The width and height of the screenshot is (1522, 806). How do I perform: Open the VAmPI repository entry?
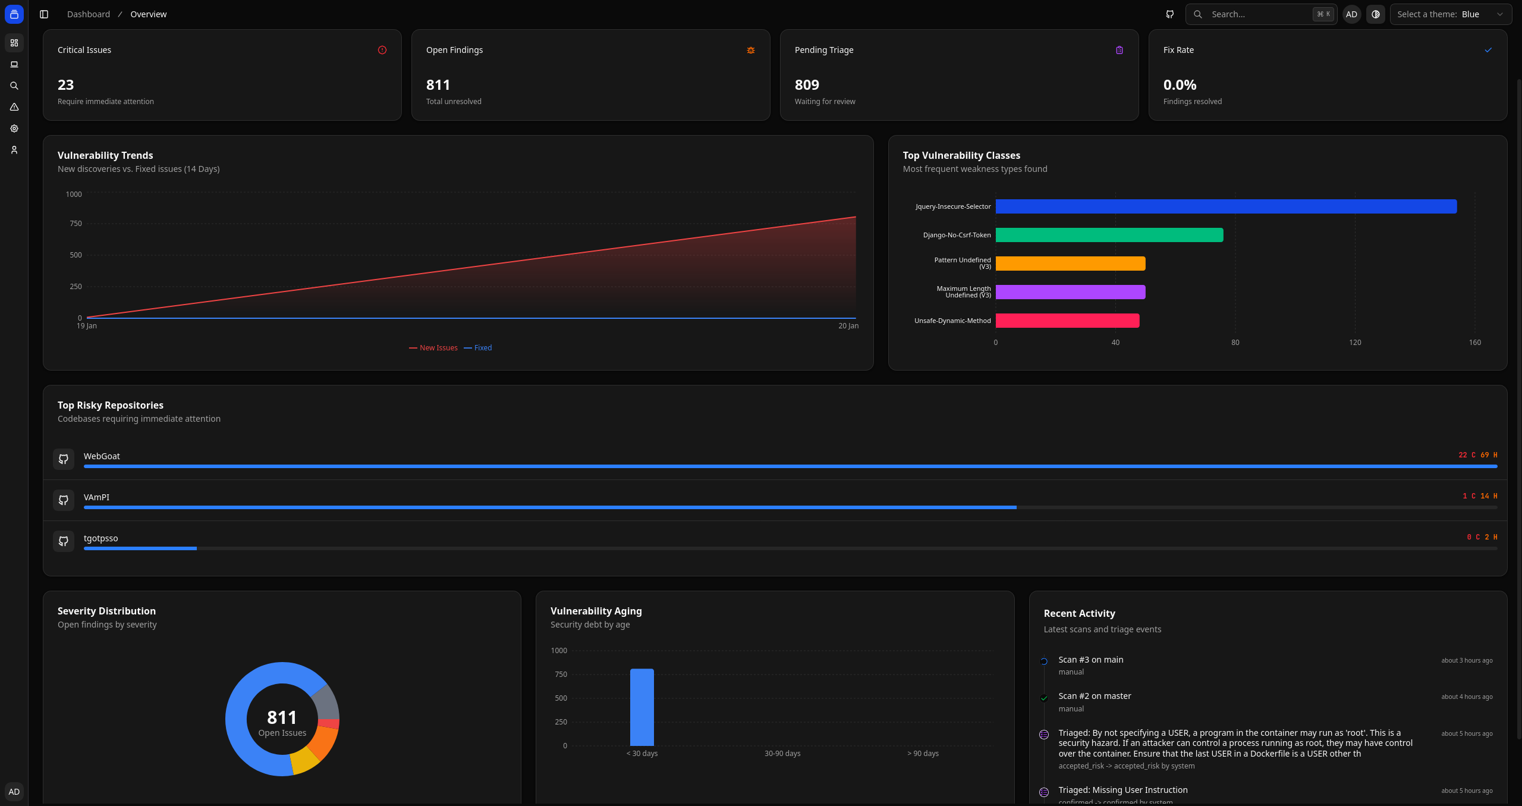[96, 497]
